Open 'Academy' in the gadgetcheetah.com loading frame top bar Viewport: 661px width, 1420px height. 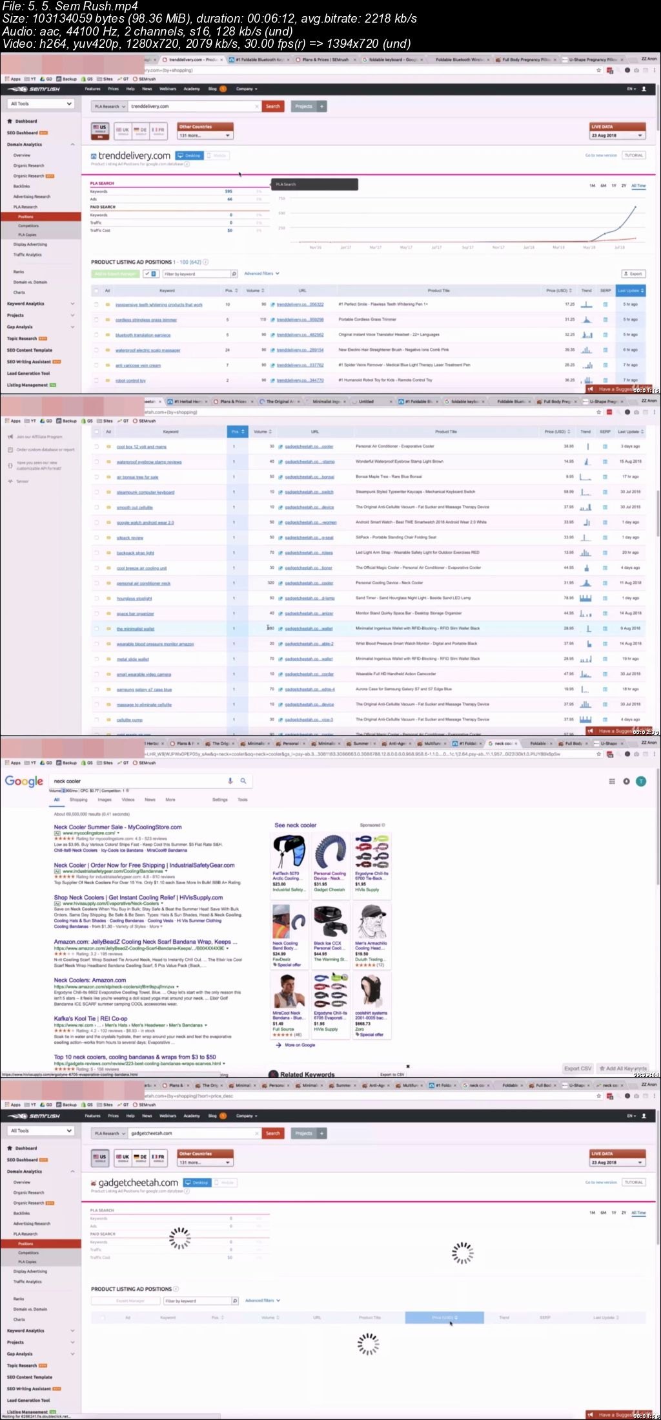click(192, 1116)
